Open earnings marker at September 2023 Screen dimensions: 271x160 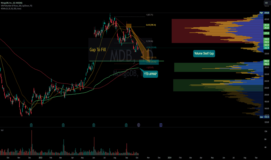click(x=126, y=125)
